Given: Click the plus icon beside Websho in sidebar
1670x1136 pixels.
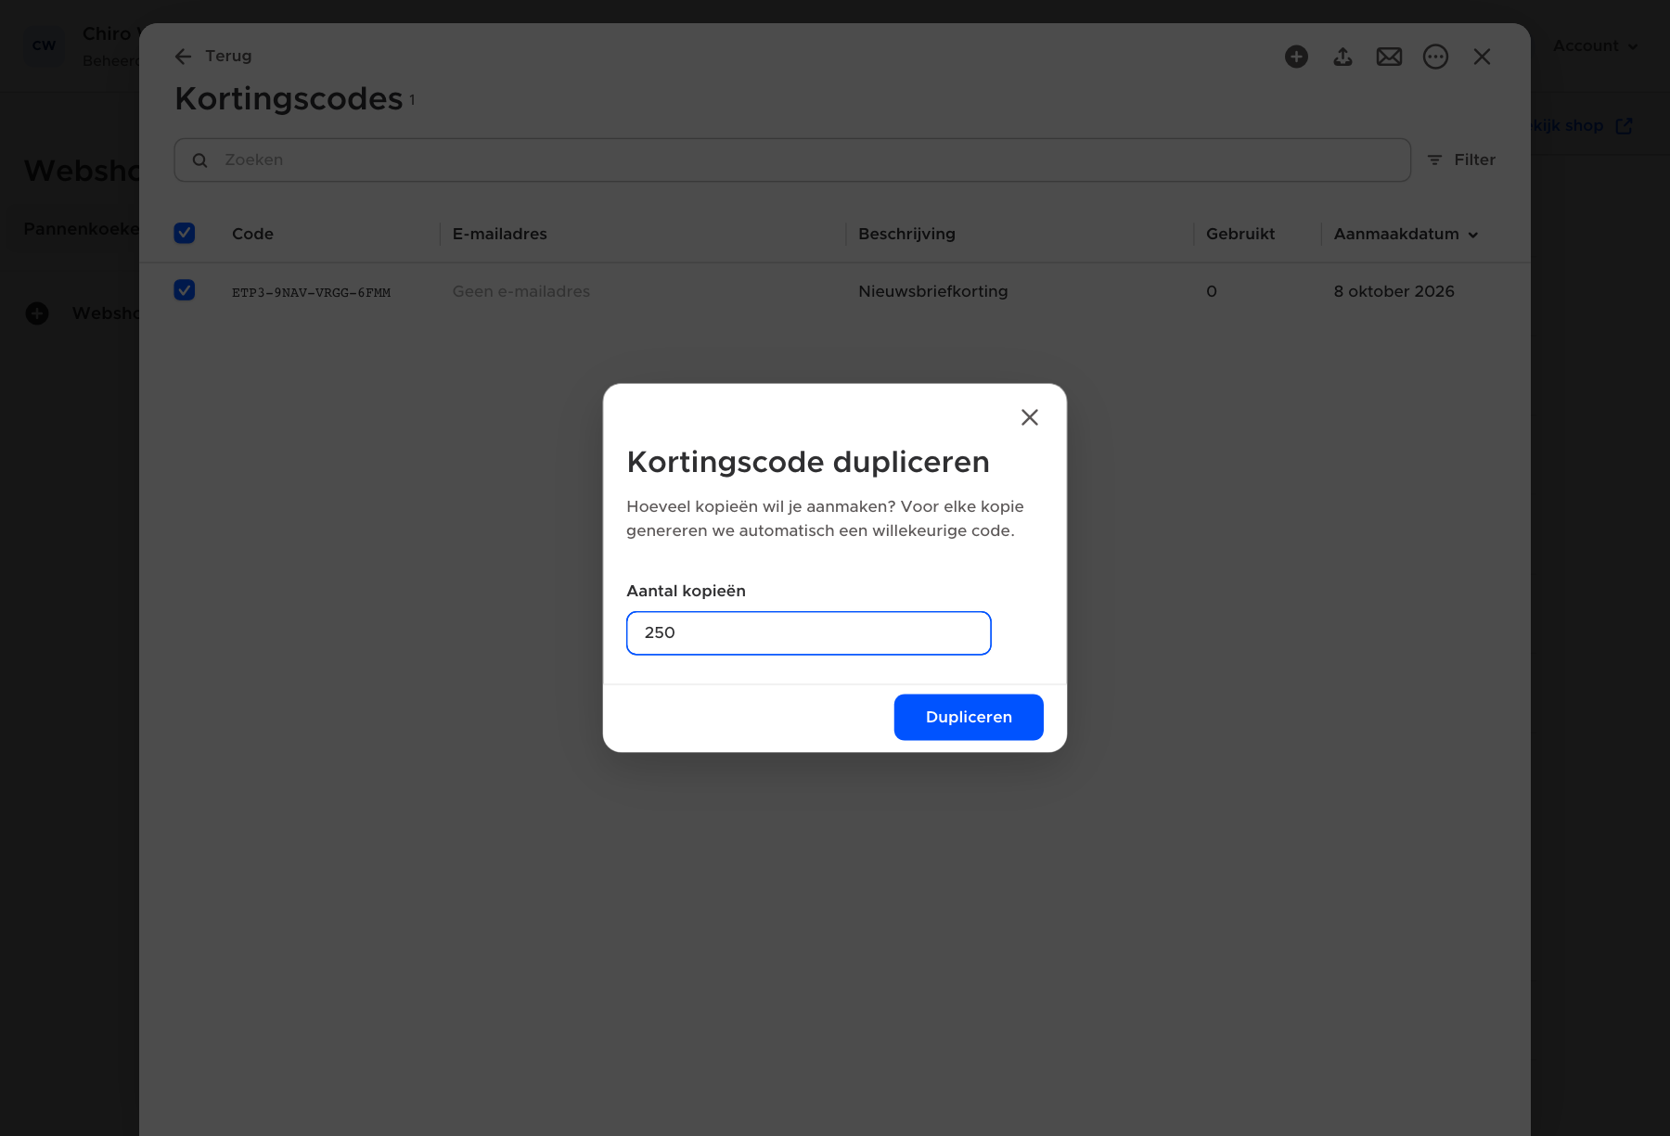Looking at the screenshot, I should coord(37,313).
